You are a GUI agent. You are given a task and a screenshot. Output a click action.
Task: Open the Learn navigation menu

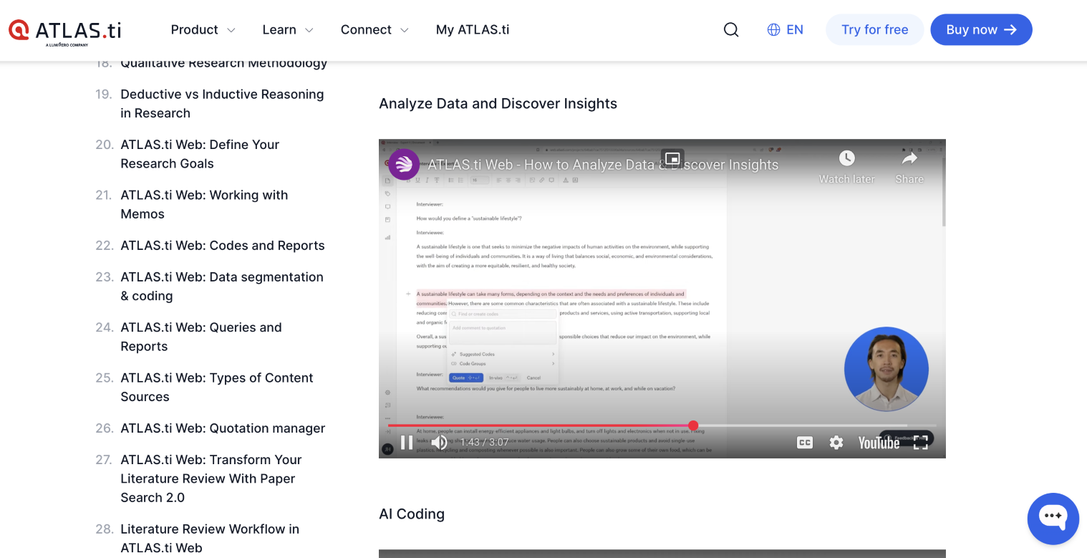point(288,29)
